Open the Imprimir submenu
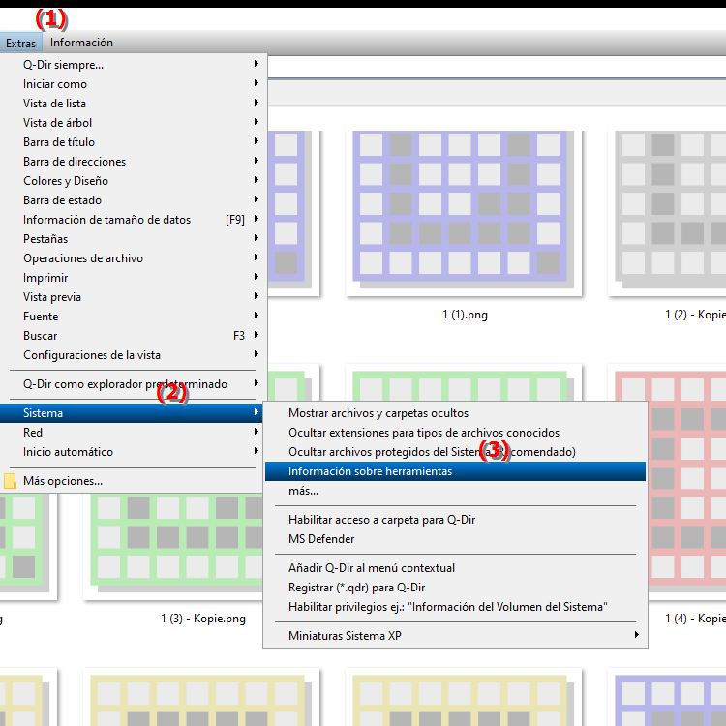 (x=134, y=278)
